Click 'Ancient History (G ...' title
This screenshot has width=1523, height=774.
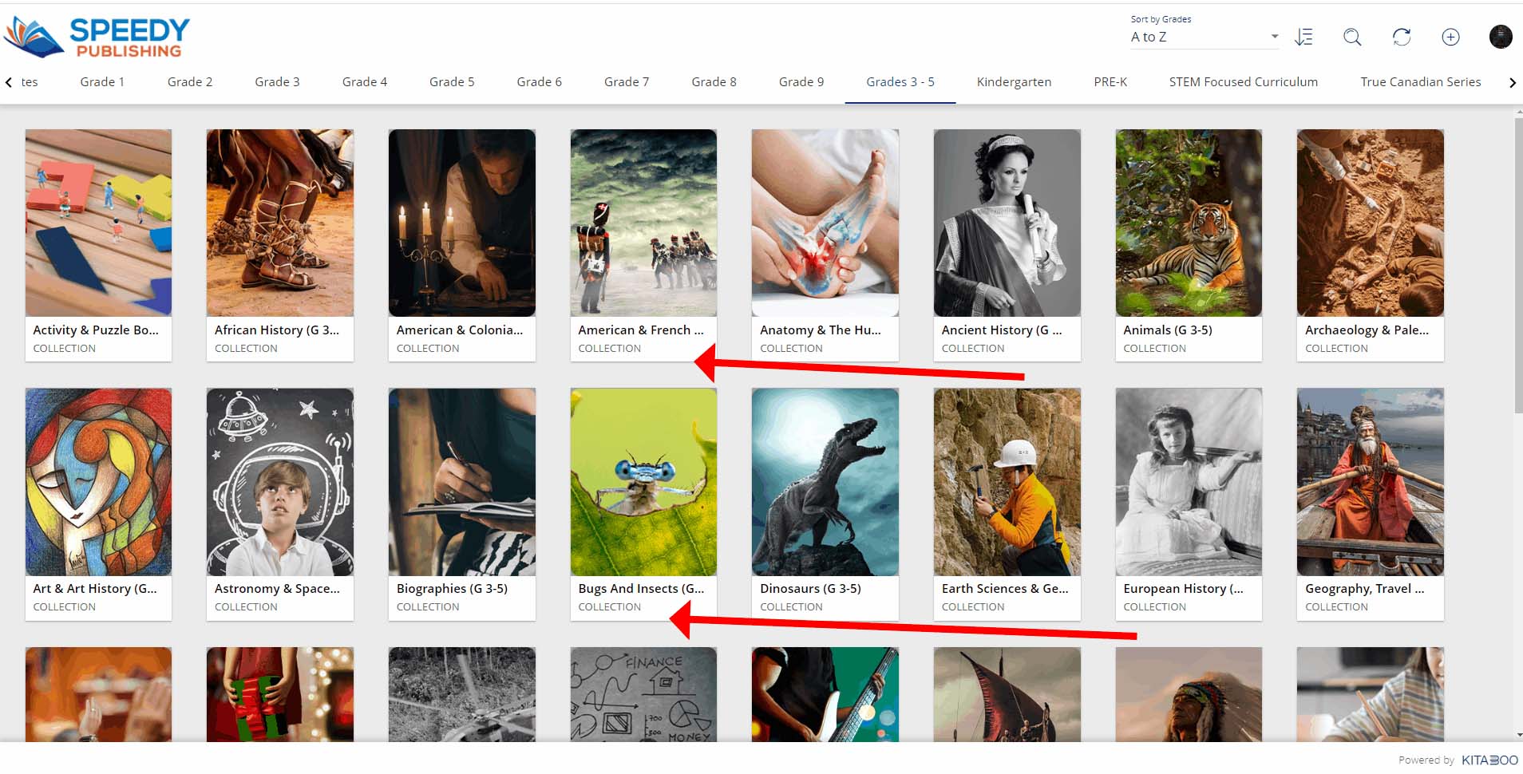click(x=1002, y=330)
